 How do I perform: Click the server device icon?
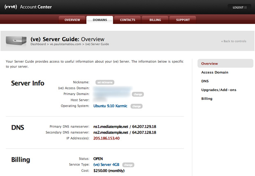click(x=16, y=41)
